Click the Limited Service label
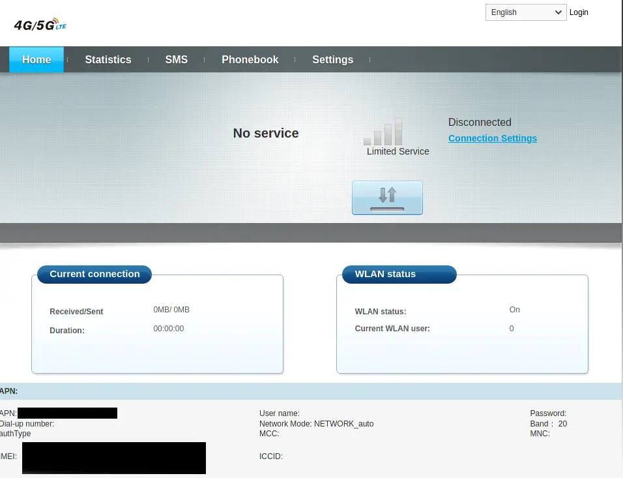 coord(398,151)
